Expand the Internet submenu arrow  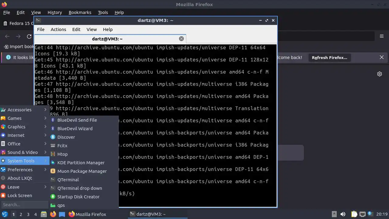point(45,135)
